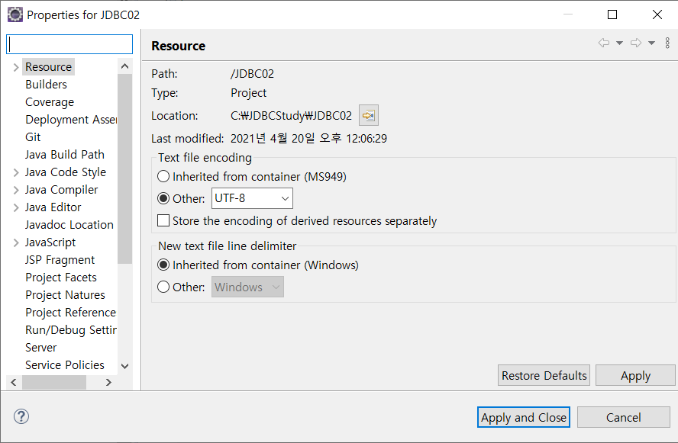This screenshot has height=443, width=678.
Task: Open the UTF-8 encoding dropdown
Action: click(x=252, y=198)
